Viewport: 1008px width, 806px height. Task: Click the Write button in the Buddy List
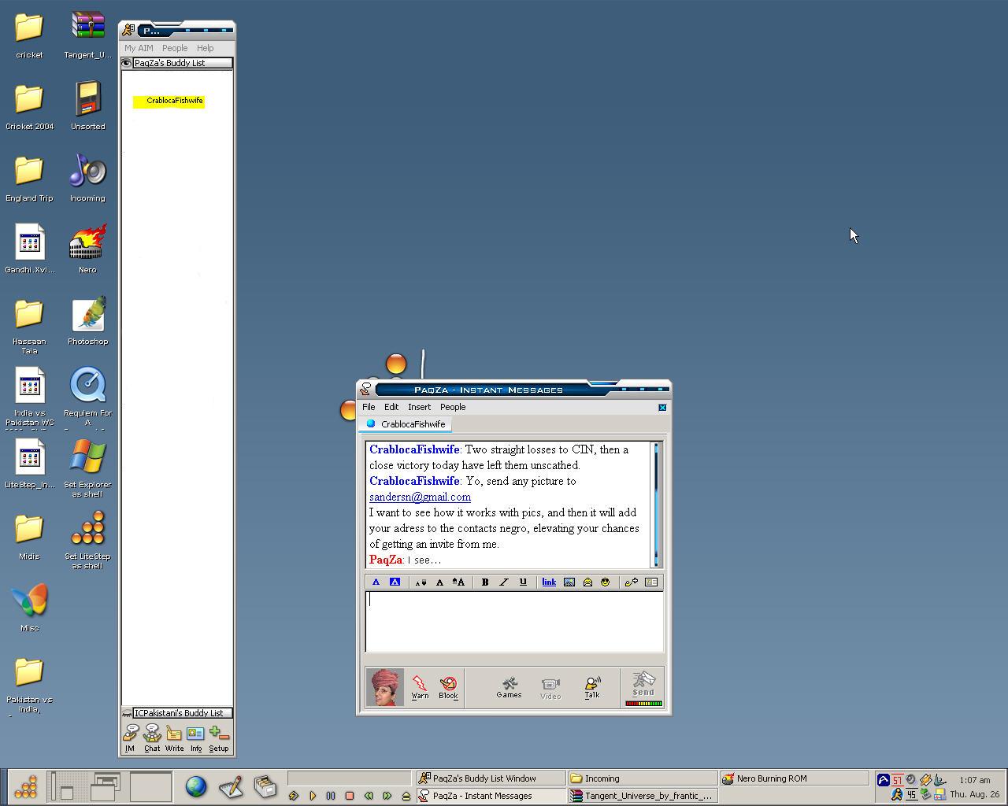tap(174, 739)
